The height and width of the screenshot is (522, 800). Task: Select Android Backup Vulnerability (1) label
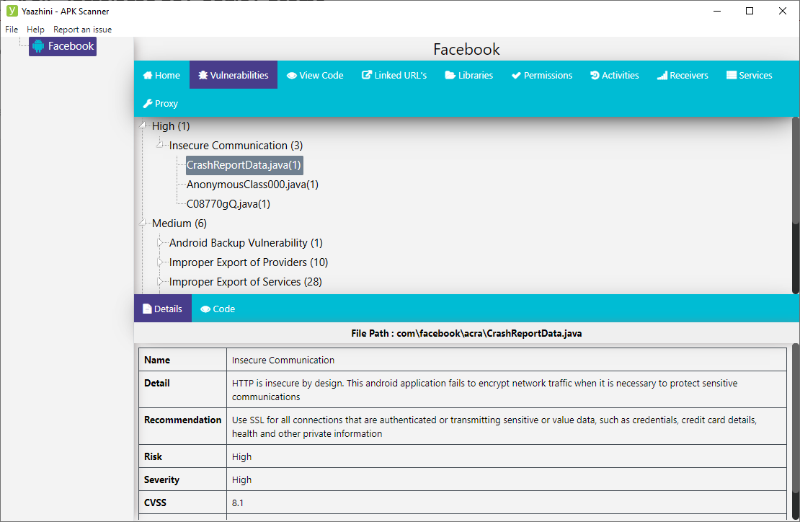(x=246, y=243)
